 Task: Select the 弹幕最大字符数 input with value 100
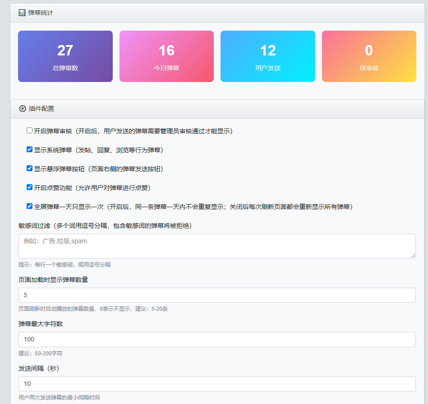pyautogui.click(x=216, y=340)
